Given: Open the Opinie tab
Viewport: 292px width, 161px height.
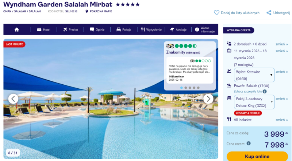Looking at the screenshot, I should point(97,29).
